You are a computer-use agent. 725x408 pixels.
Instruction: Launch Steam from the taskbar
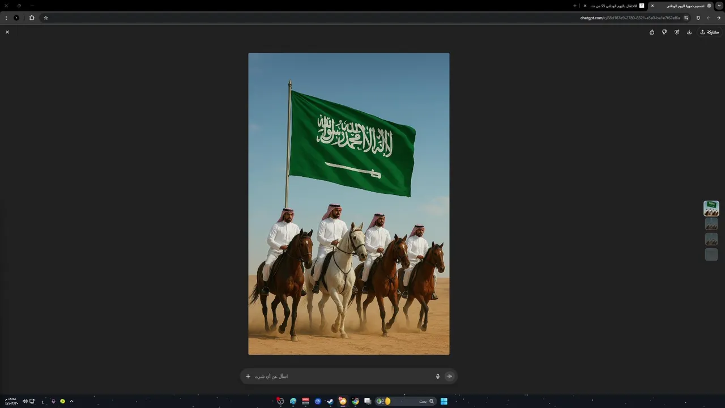tap(330, 401)
